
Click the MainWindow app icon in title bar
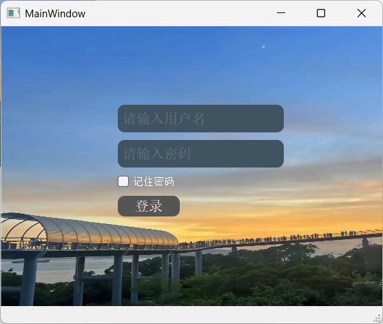tap(13, 13)
